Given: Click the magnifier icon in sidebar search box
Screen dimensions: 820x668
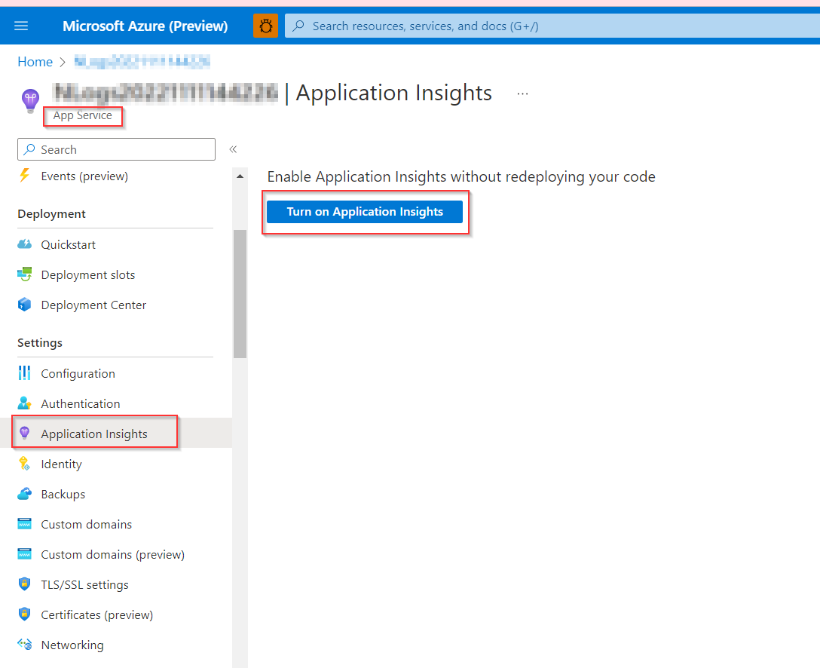Looking at the screenshot, I should point(30,149).
